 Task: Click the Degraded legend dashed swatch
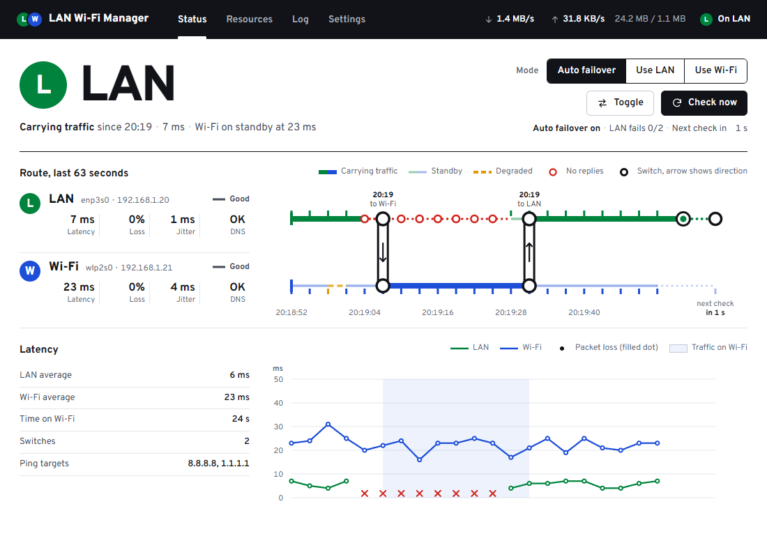pyautogui.click(x=483, y=171)
